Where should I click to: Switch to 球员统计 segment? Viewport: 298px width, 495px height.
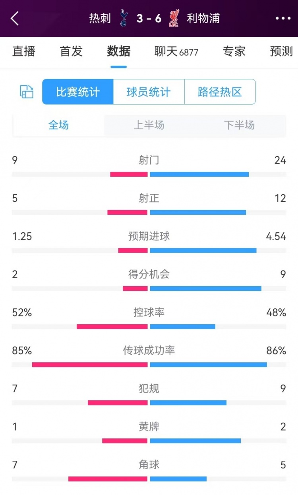(149, 92)
